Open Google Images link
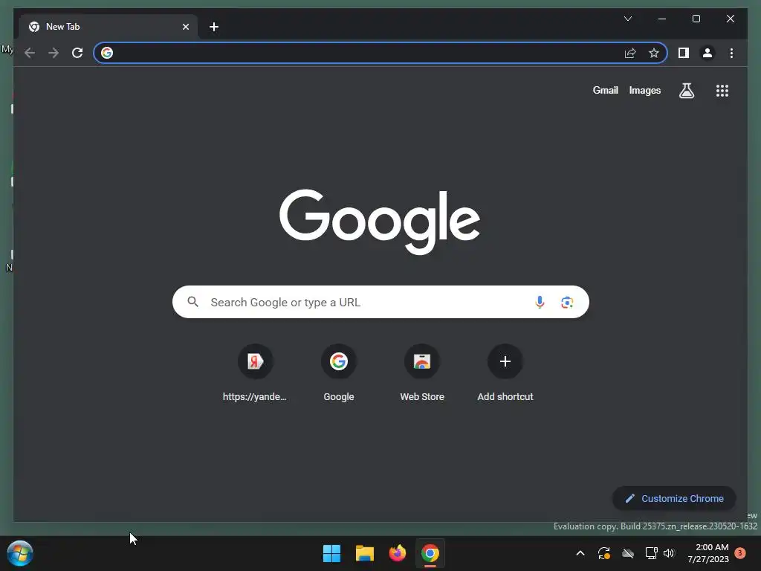761x571 pixels. coord(644,90)
